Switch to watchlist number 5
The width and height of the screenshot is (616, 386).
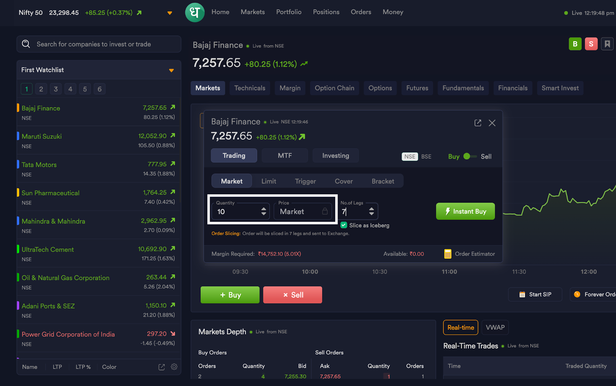pyautogui.click(x=85, y=89)
